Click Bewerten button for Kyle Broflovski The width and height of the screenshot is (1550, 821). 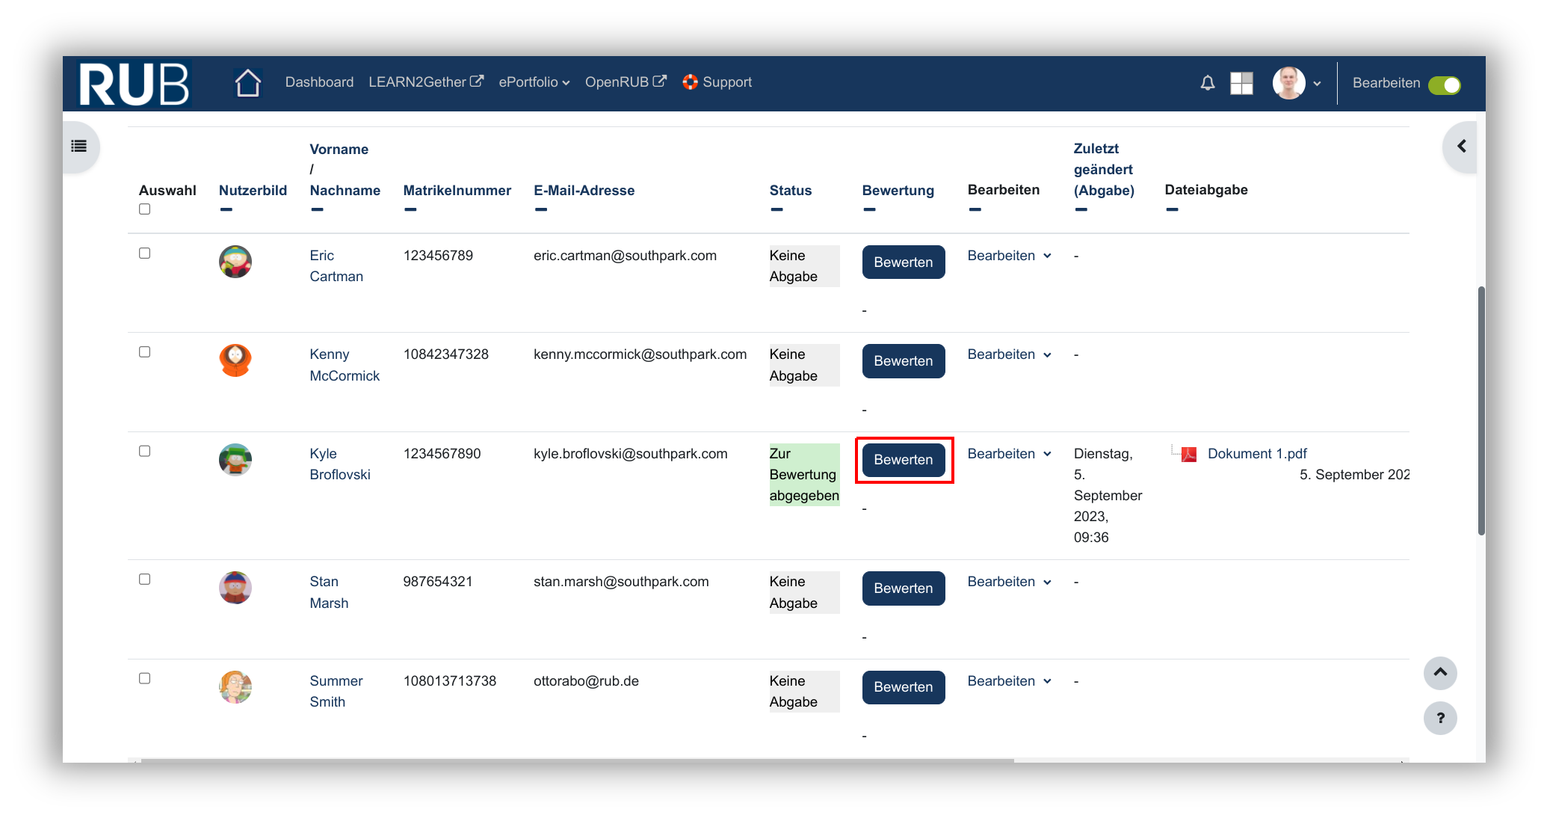coord(903,460)
